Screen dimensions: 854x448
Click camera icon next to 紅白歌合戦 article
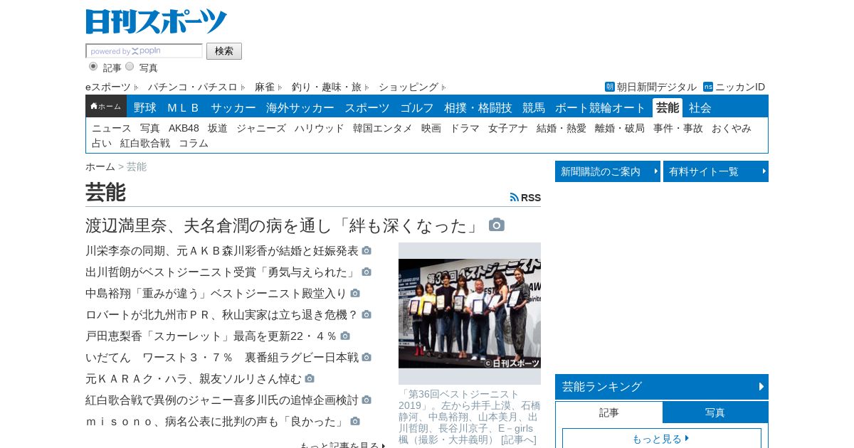[x=367, y=400]
